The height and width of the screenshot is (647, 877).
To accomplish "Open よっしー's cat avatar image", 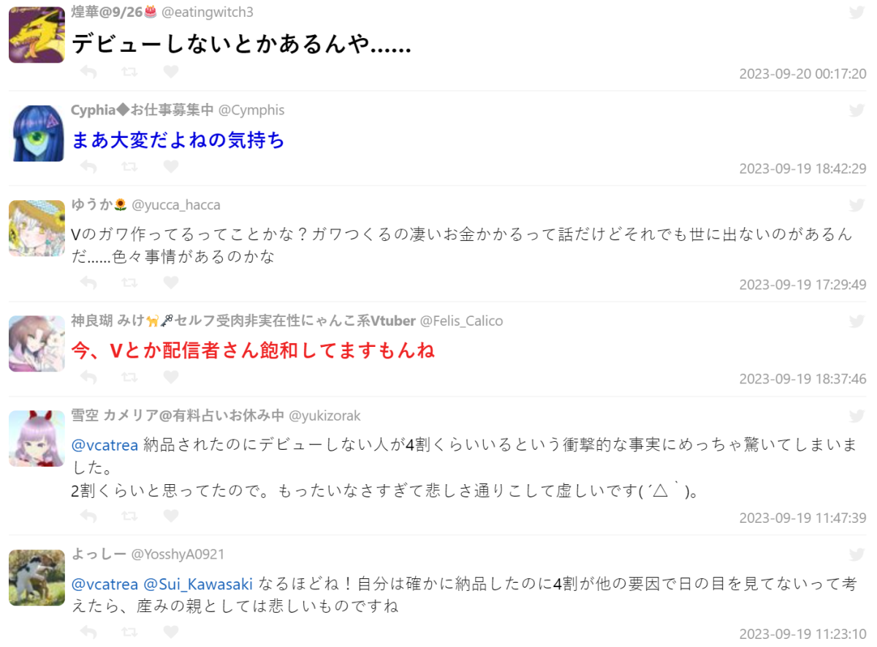I will coord(37,577).
